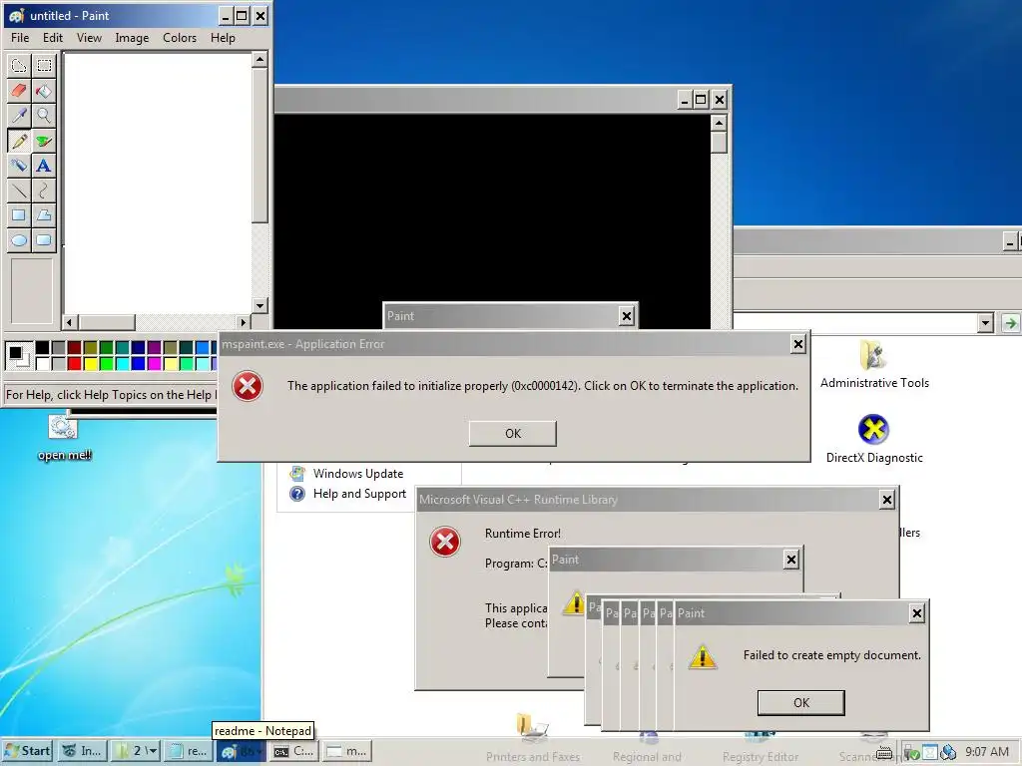Select the Pencil tool in Paint
The image size is (1022, 766).
[x=19, y=140]
